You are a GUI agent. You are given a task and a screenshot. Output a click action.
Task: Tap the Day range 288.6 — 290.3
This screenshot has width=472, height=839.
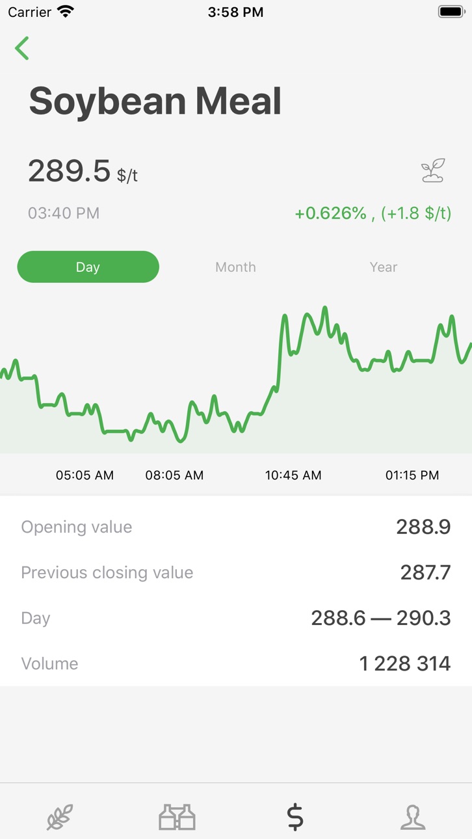381,618
